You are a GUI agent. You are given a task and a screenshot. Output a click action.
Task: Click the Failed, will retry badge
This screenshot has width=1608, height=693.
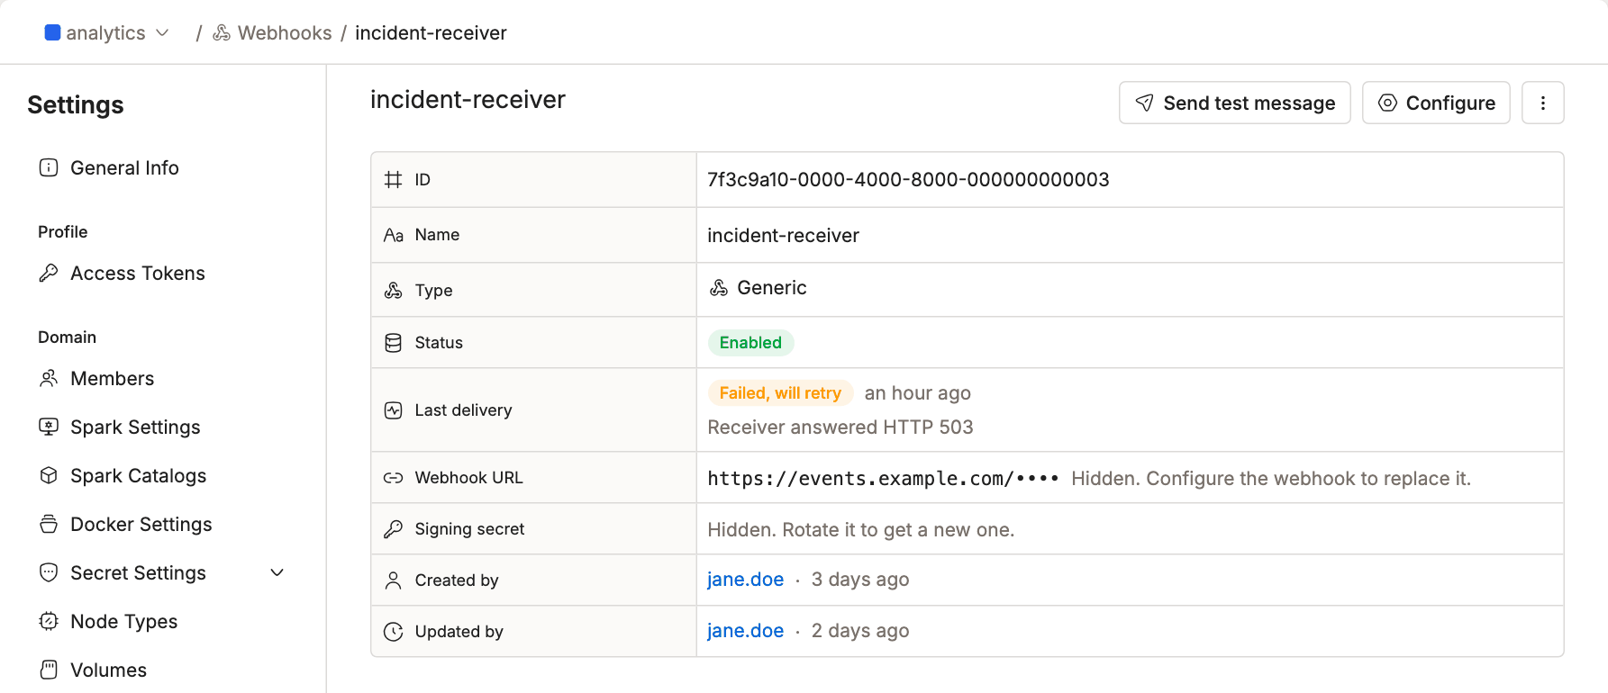[x=780, y=393]
